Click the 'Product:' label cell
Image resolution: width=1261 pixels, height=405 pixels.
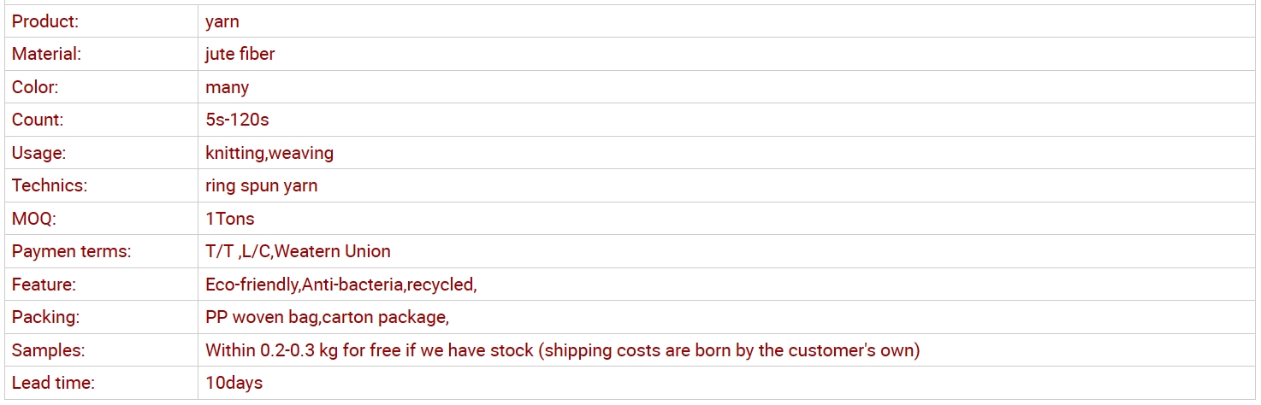point(101,21)
